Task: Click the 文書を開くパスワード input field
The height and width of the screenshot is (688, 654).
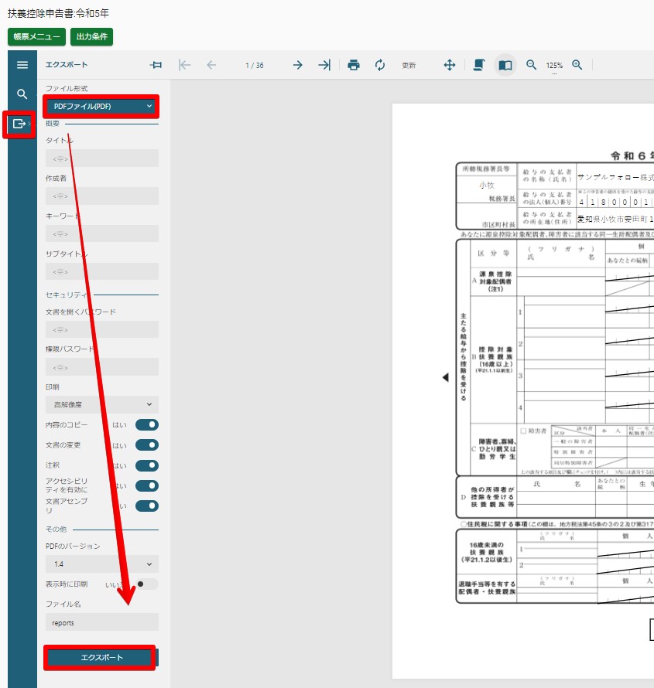Action: tap(102, 329)
